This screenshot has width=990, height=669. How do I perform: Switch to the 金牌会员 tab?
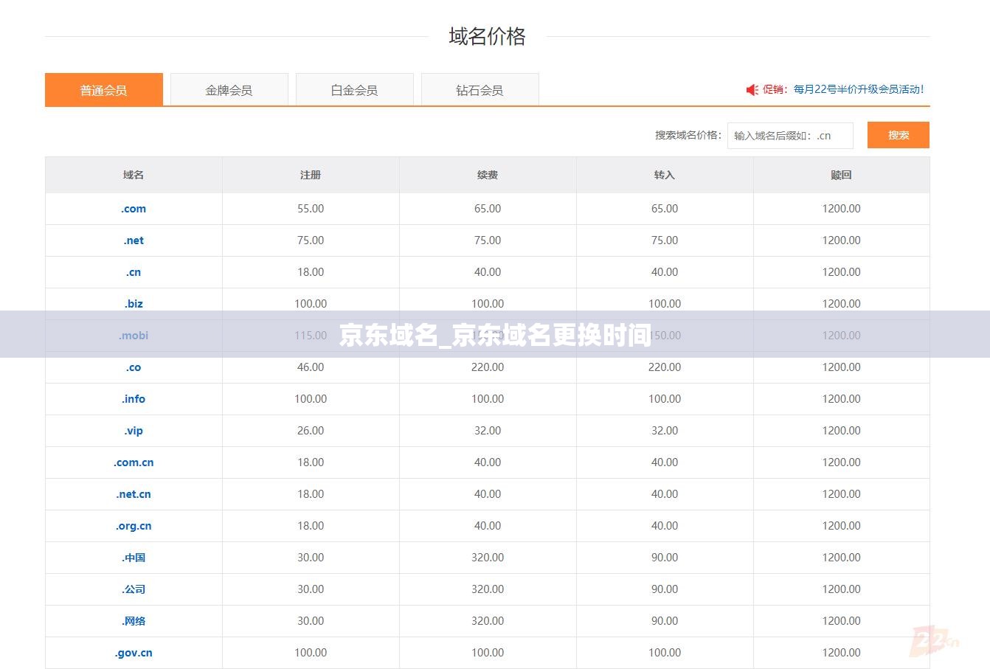229,90
